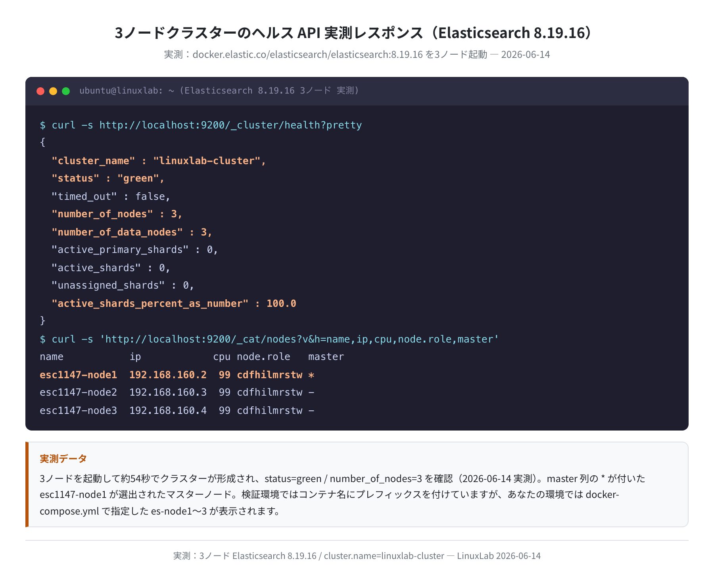Click the IP address 192.168.160.3
Viewport: 714px width, 578px height.
click(x=168, y=393)
